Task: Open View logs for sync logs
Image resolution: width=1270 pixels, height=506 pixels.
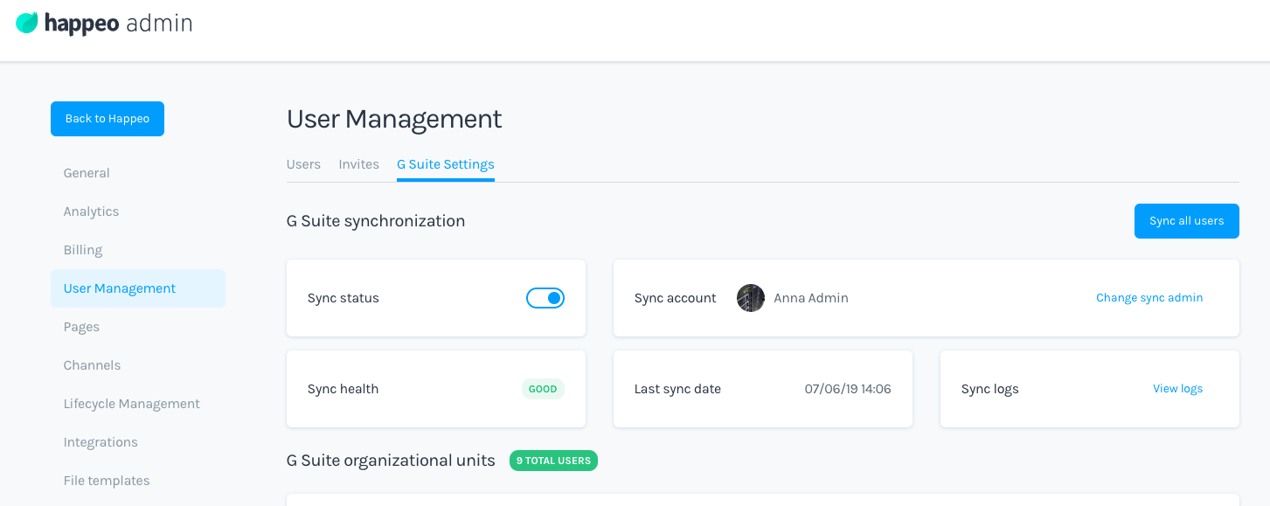Action: [x=1177, y=389]
